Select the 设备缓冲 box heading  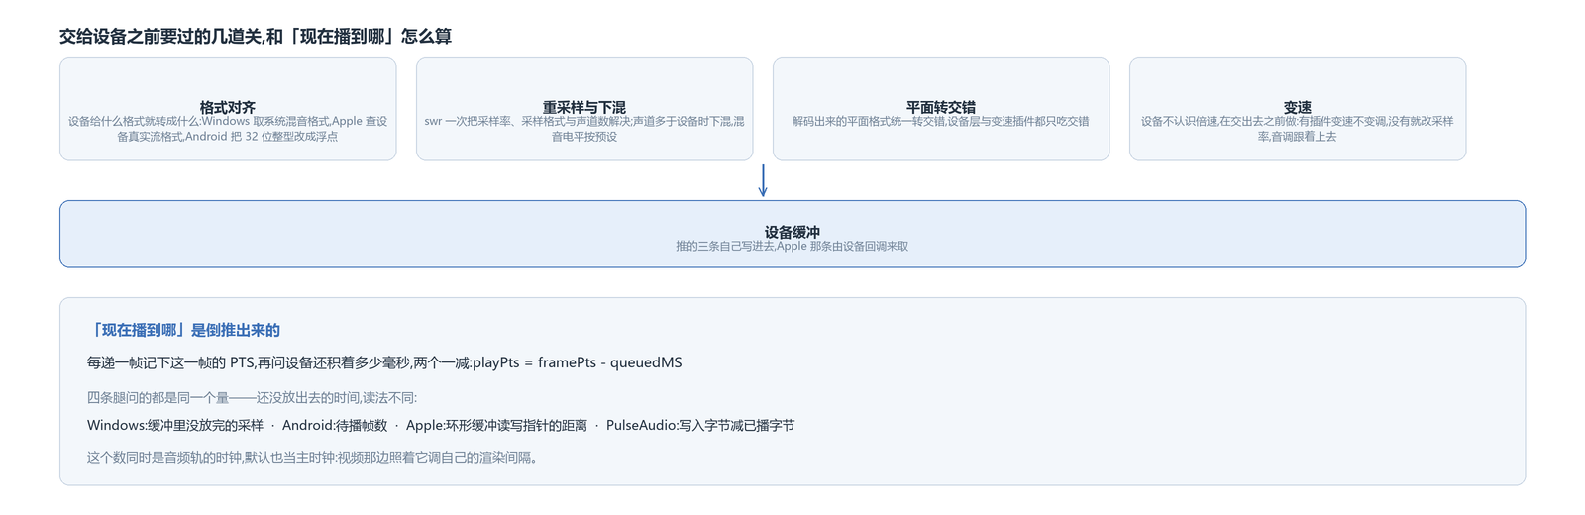point(792,232)
